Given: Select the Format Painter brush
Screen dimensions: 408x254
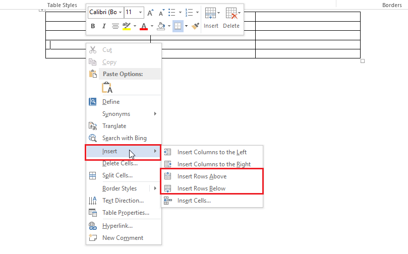Looking at the screenshot, I should 195,26.
